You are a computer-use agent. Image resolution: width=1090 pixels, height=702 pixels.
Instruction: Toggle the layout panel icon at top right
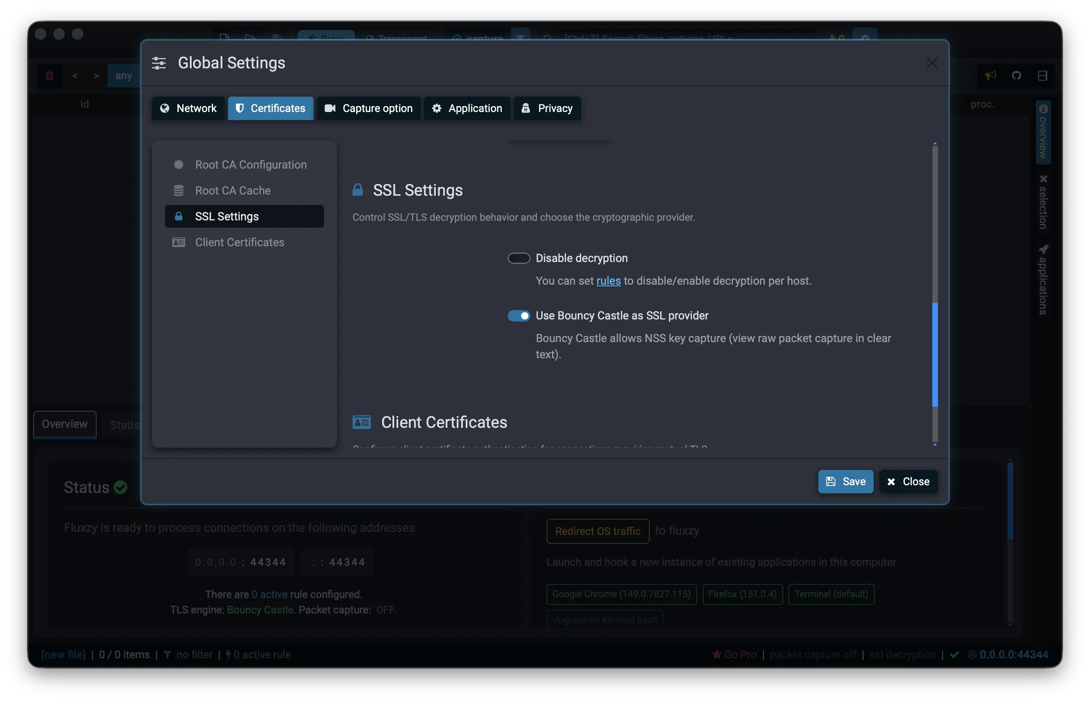[1042, 76]
